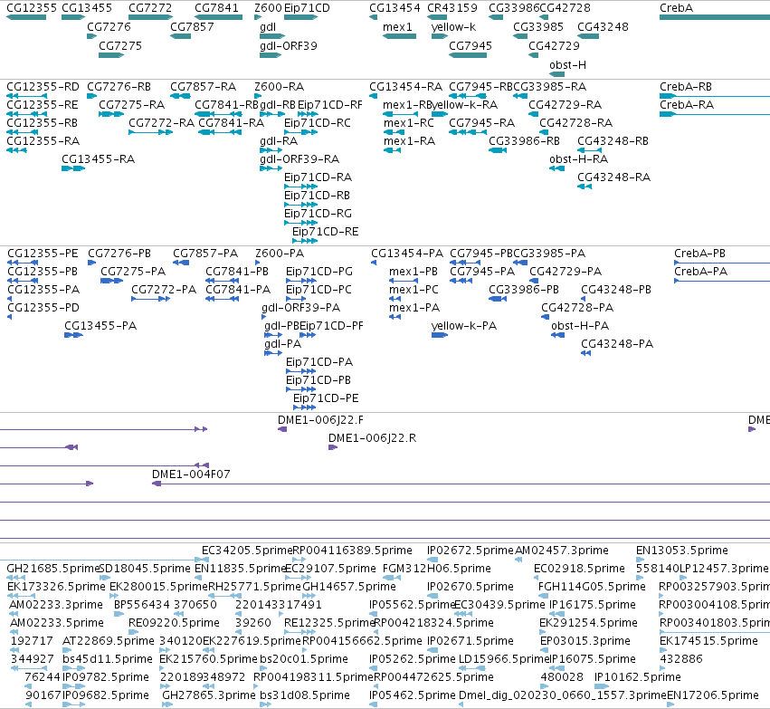770x709 pixels.
Task: Click the CG7841 gene label
Action: 216,8
